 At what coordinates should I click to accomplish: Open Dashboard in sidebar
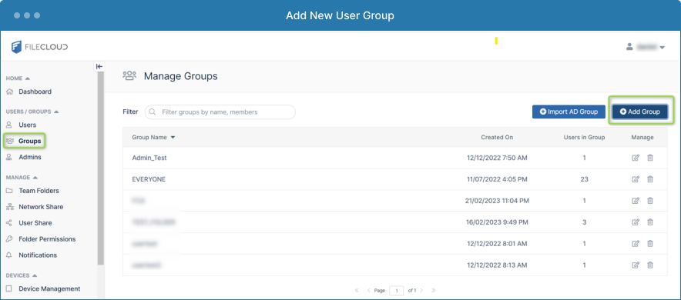coord(35,92)
